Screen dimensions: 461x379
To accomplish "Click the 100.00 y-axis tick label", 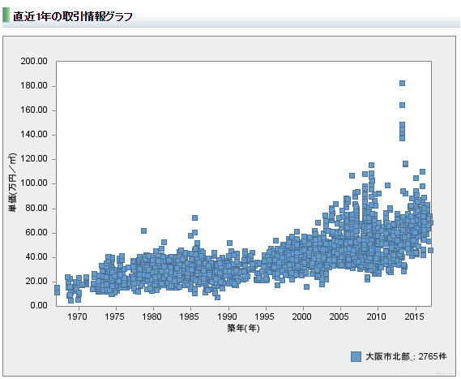I will [x=34, y=183].
